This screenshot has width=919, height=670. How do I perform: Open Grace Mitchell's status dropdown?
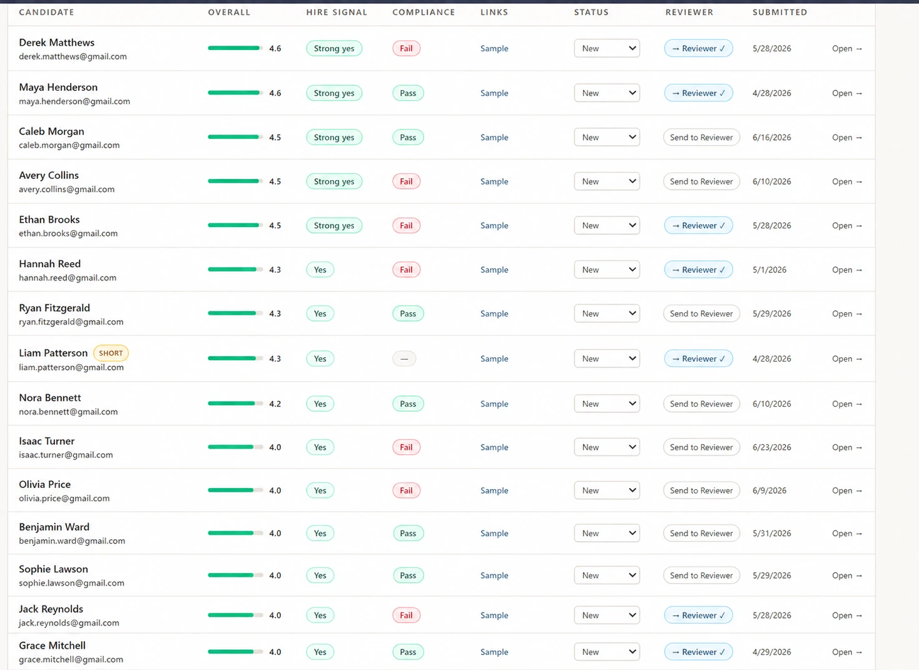pos(607,652)
